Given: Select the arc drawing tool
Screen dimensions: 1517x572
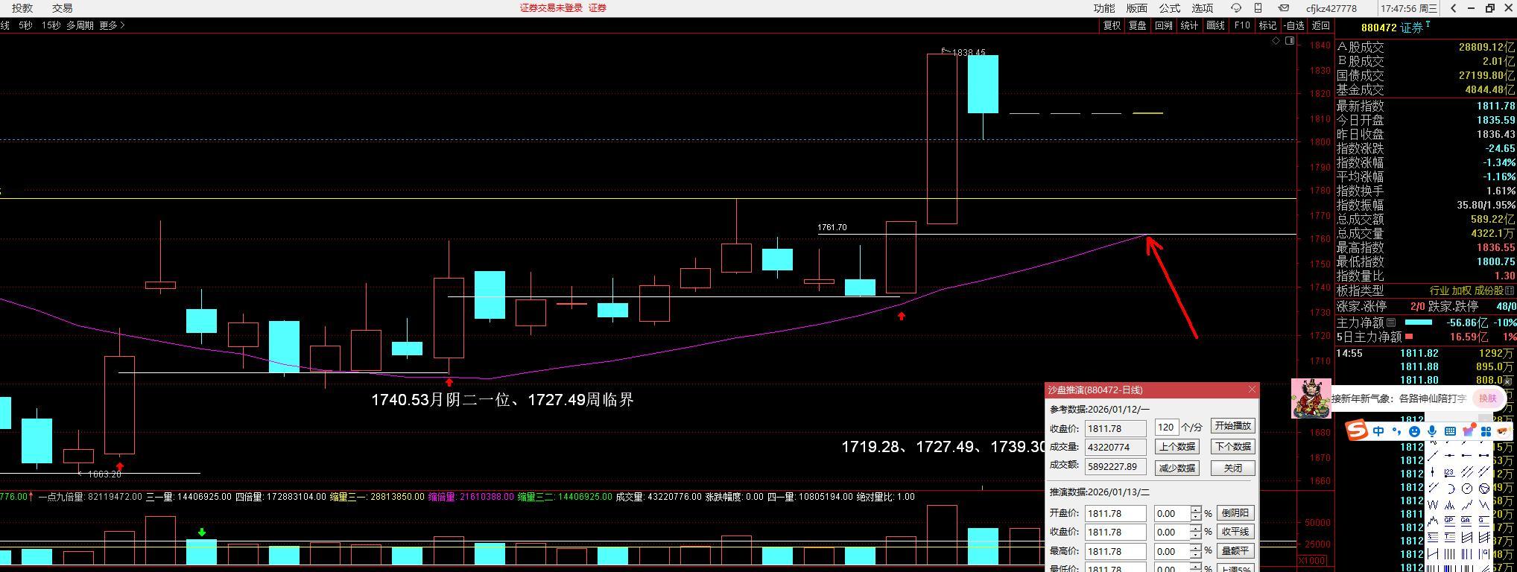Looking at the screenshot, I should tap(1451, 489).
